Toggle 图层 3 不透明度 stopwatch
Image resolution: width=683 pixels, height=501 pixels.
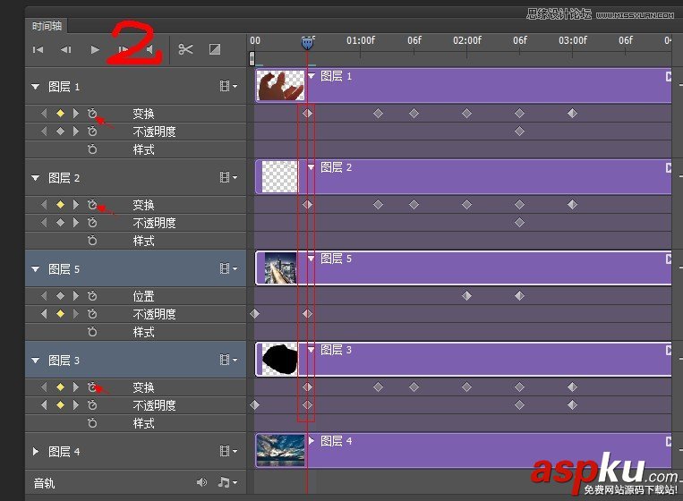92,404
